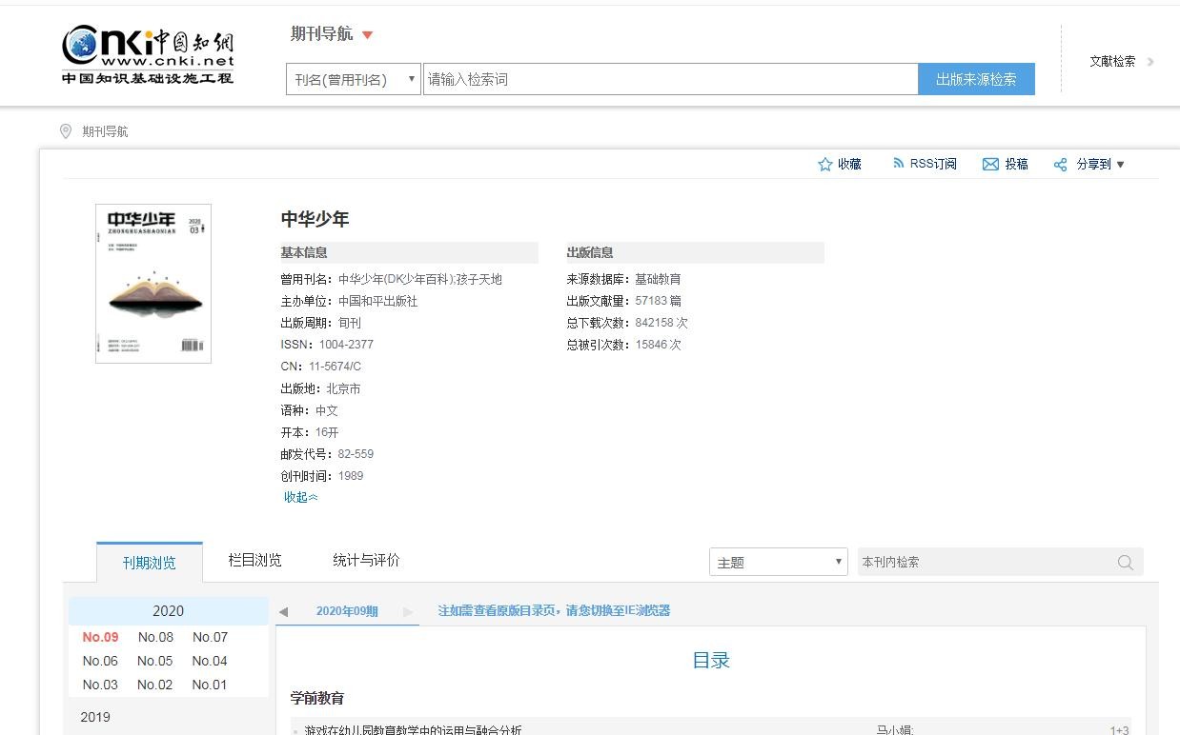Click the RSS订阅 link text

click(933, 164)
